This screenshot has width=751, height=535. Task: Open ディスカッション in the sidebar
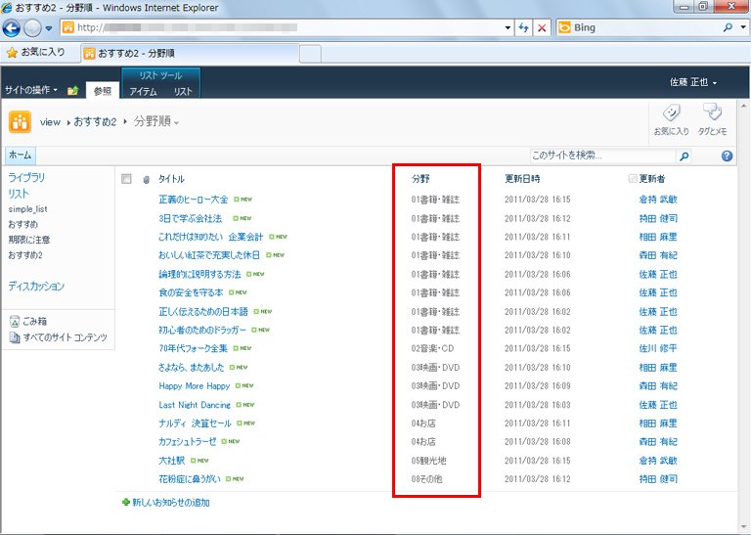pos(36,286)
